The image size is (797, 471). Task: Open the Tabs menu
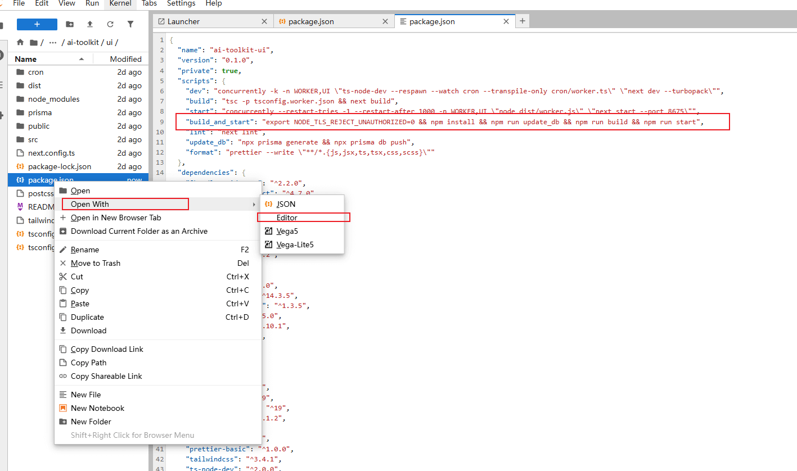[x=149, y=3]
